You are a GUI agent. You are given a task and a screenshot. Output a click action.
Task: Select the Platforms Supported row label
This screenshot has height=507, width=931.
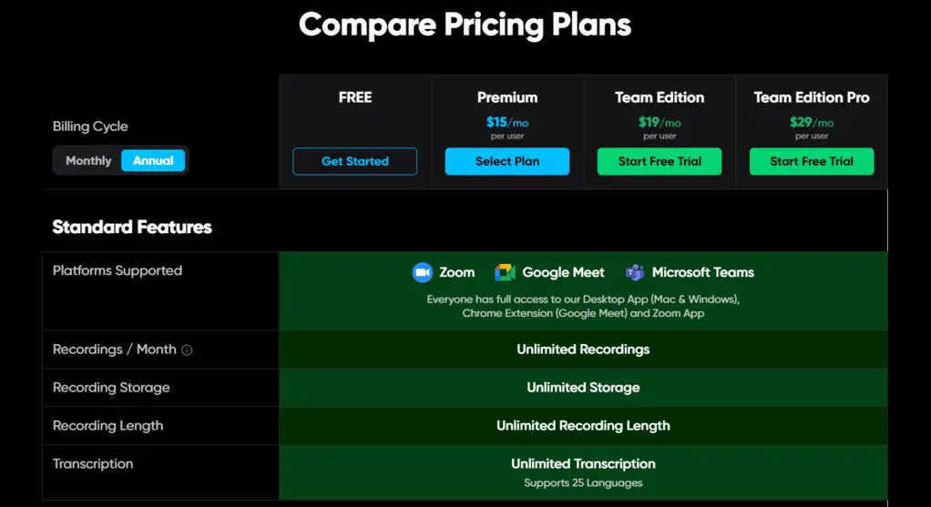pos(118,270)
